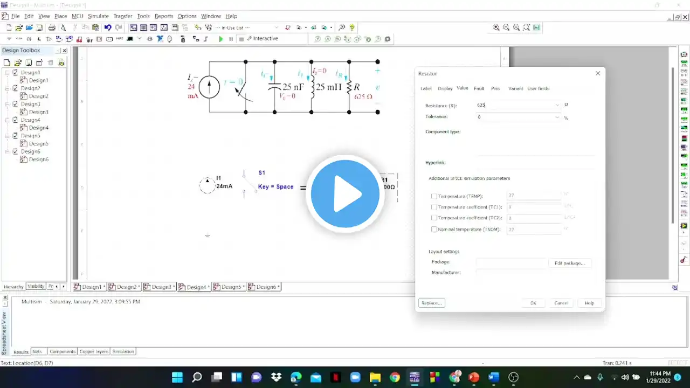Click the Pause simulation icon
Viewport: 690px width, 388px height.
click(231, 39)
